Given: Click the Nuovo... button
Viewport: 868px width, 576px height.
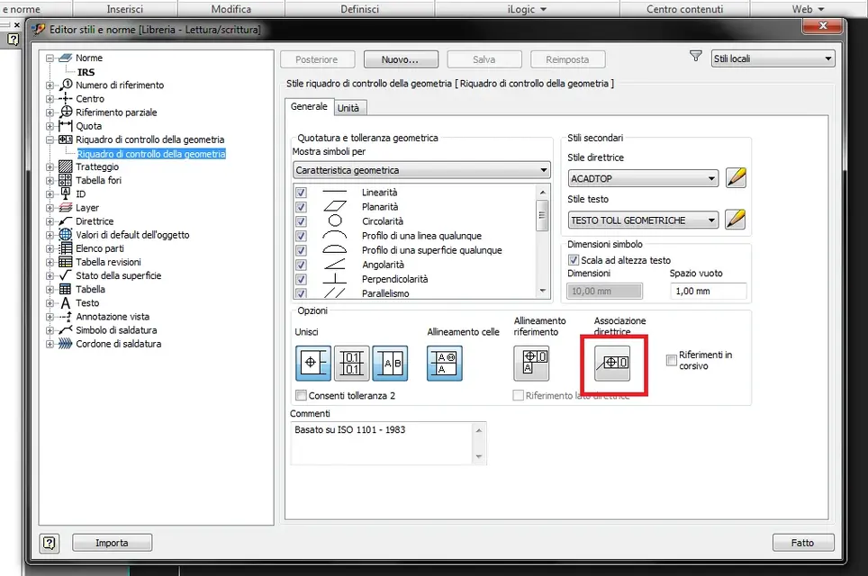Looking at the screenshot, I should click(x=401, y=59).
